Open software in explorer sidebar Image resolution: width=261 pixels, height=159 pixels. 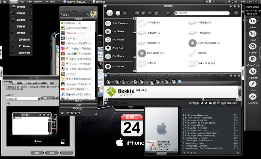click(115, 66)
